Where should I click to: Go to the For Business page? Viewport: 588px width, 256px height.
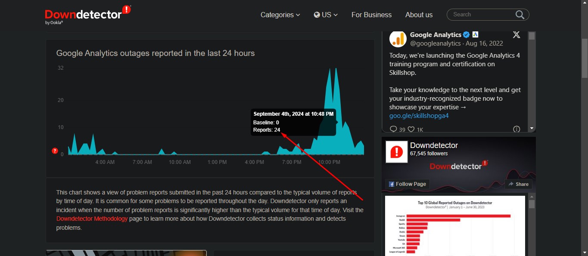[371, 15]
